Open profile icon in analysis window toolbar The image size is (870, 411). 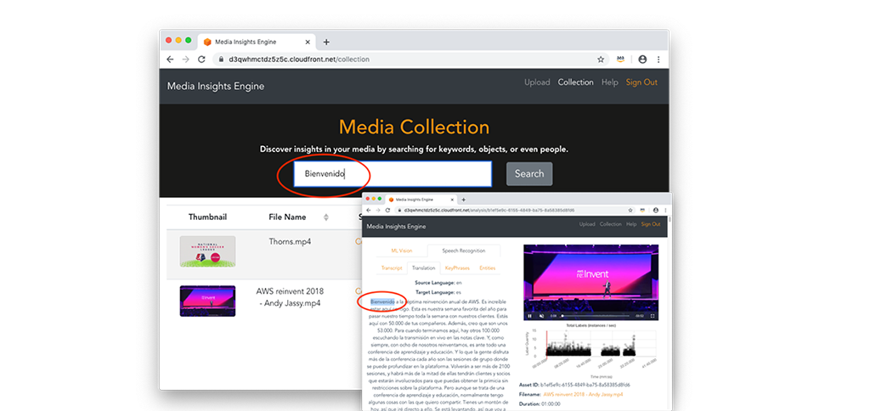(x=656, y=211)
